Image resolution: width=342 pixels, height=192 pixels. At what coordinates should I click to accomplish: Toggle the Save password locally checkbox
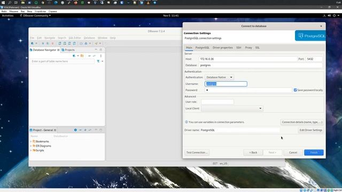pos(295,90)
